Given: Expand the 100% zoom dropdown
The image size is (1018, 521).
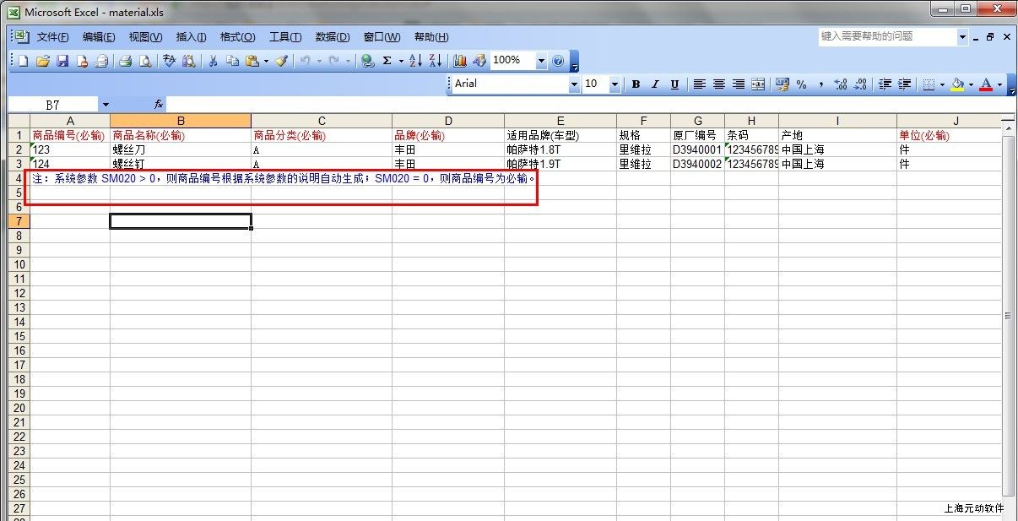Looking at the screenshot, I should (x=541, y=61).
